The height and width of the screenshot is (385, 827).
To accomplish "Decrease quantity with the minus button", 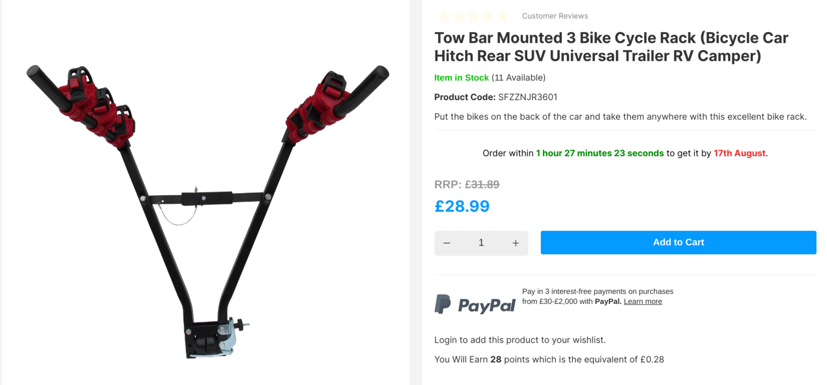I will (x=447, y=243).
